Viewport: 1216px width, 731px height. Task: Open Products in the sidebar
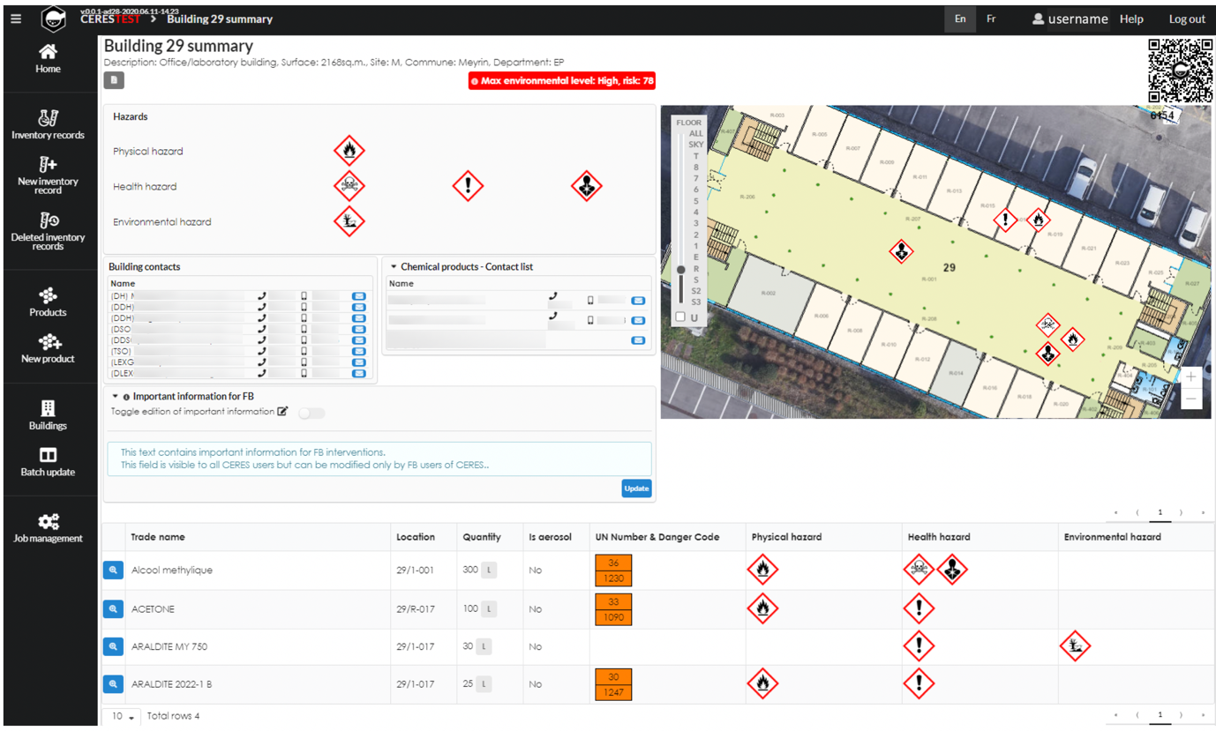click(49, 302)
